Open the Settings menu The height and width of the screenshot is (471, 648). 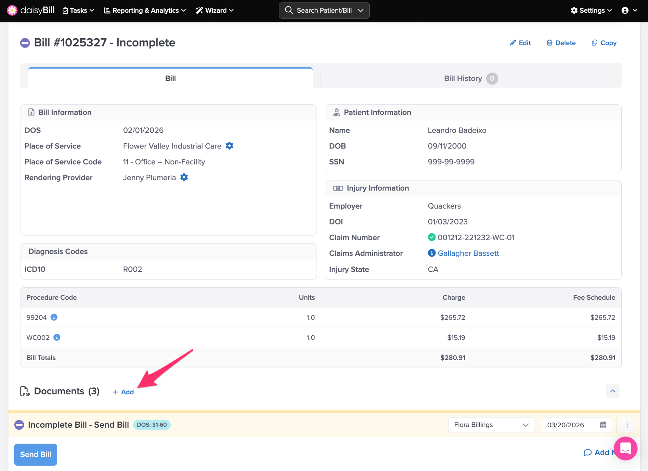[591, 10]
